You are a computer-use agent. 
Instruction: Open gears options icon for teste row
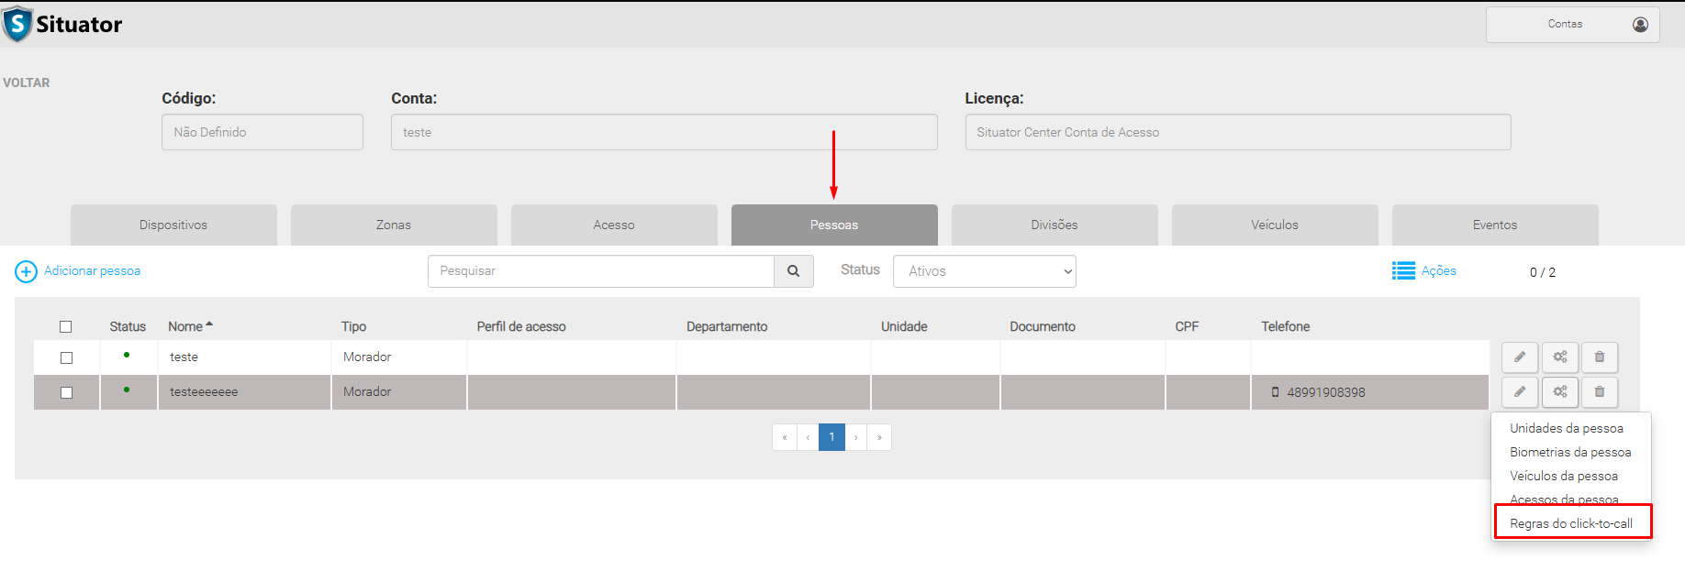coord(1560,357)
